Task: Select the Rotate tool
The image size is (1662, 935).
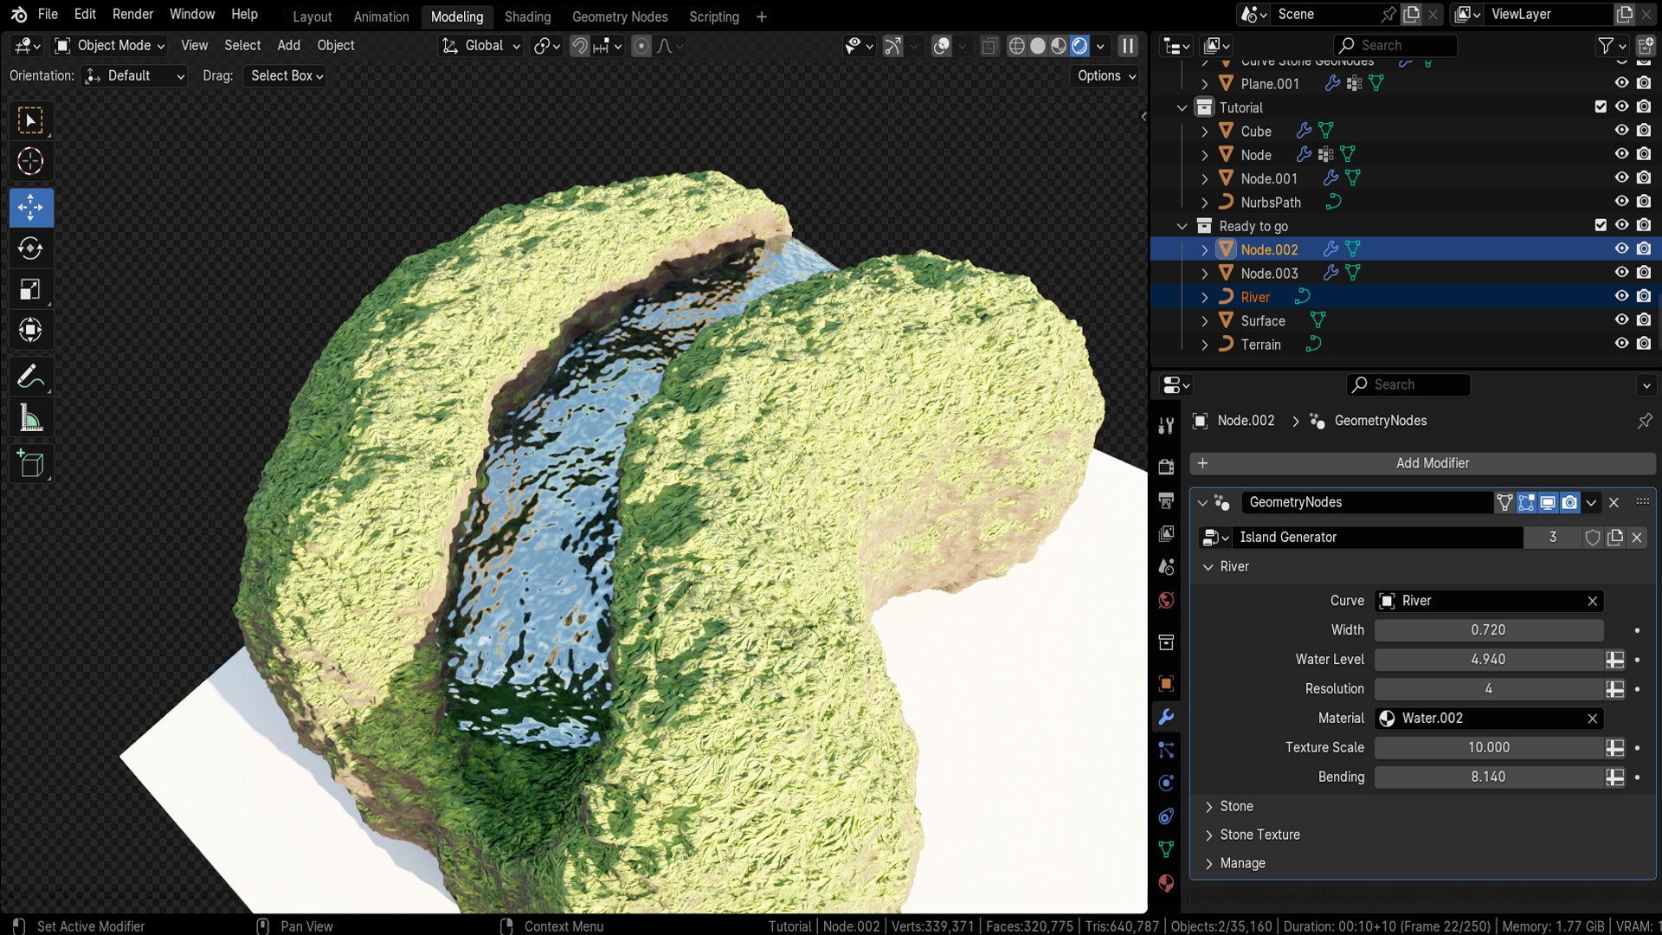Action: pyautogui.click(x=30, y=248)
